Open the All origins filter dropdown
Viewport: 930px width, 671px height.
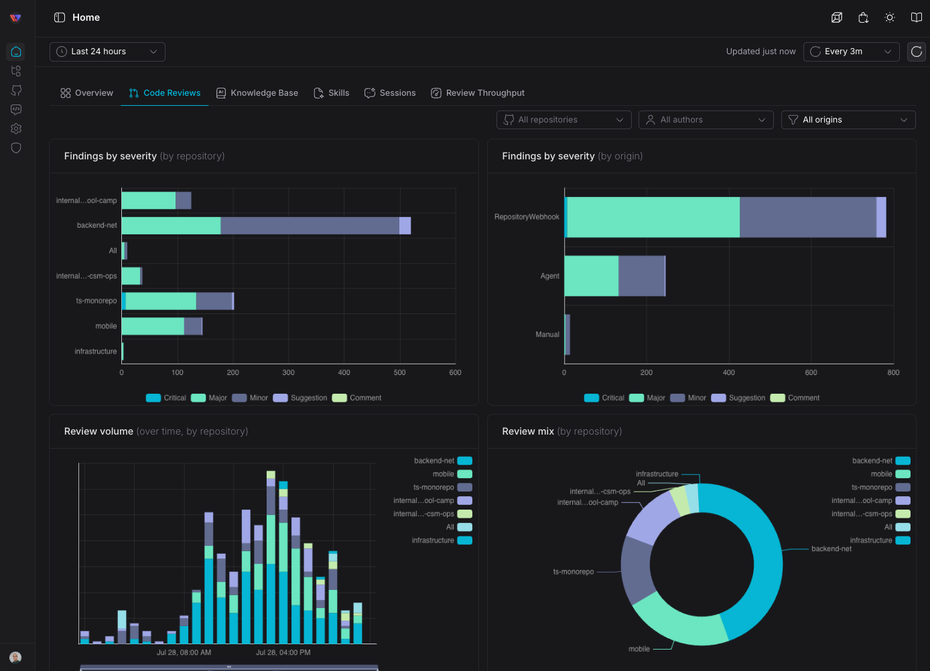click(848, 120)
